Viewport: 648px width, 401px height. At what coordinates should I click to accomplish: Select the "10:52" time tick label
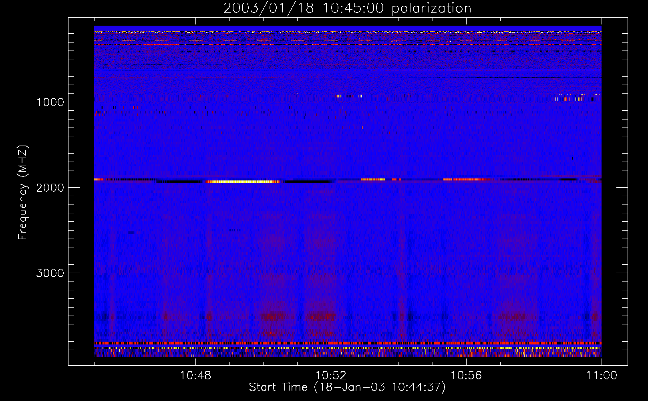[x=331, y=375]
